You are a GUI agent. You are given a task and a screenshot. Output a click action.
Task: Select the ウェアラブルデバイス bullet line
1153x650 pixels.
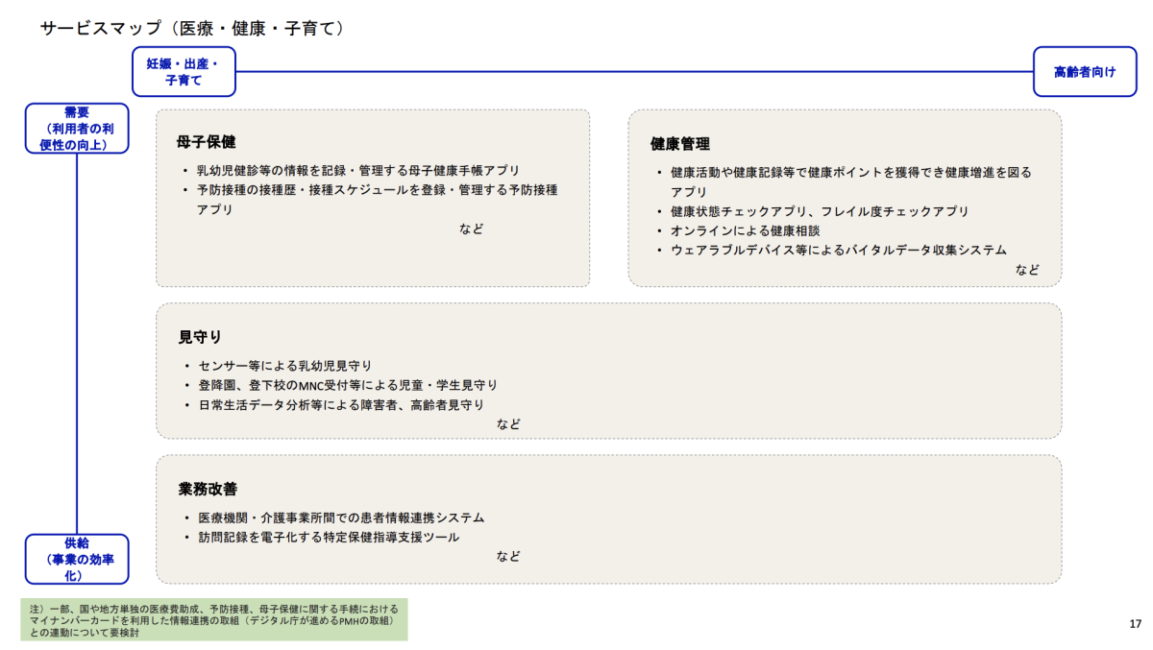(838, 250)
